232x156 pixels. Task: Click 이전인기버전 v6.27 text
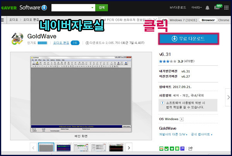point(175,77)
